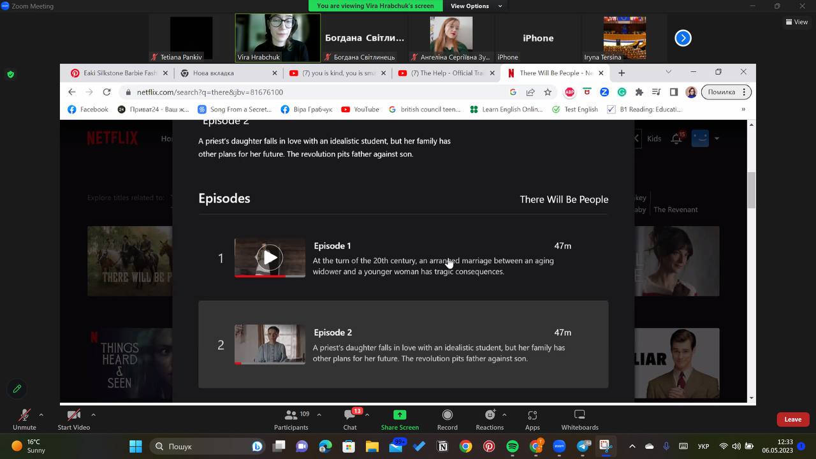Play Episode 1 thumbnail
The width and height of the screenshot is (816, 459).
click(x=270, y=258)
